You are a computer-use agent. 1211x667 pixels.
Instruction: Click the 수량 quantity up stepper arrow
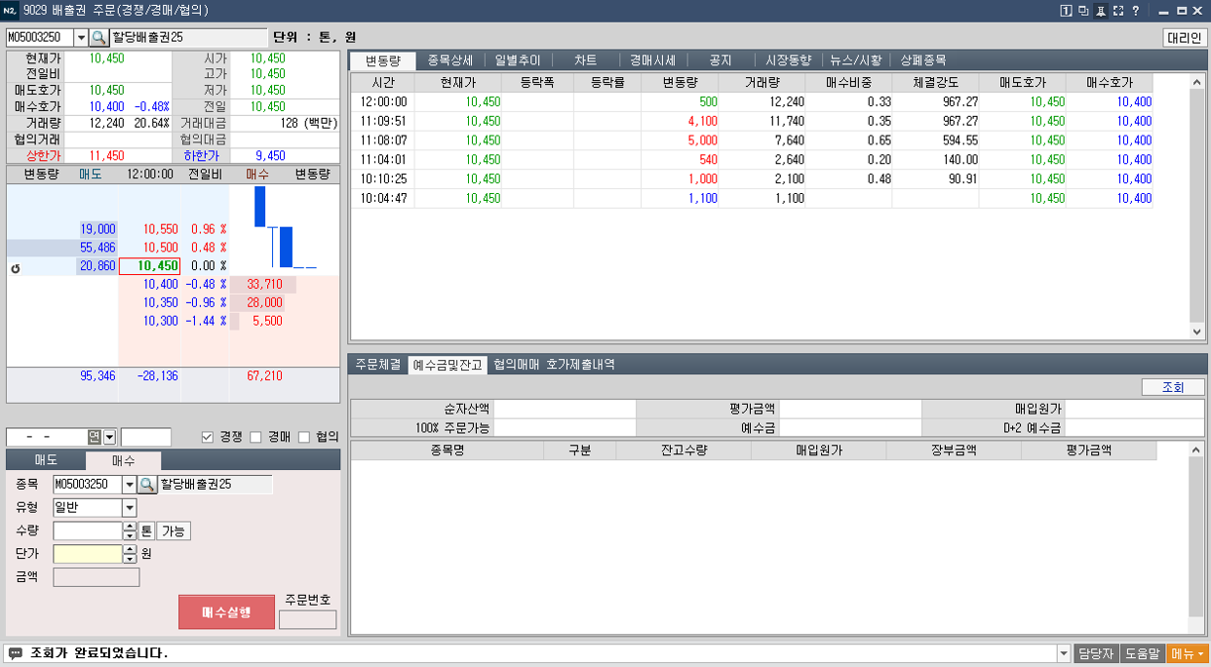pyautogui.click(x=130, y=527)
